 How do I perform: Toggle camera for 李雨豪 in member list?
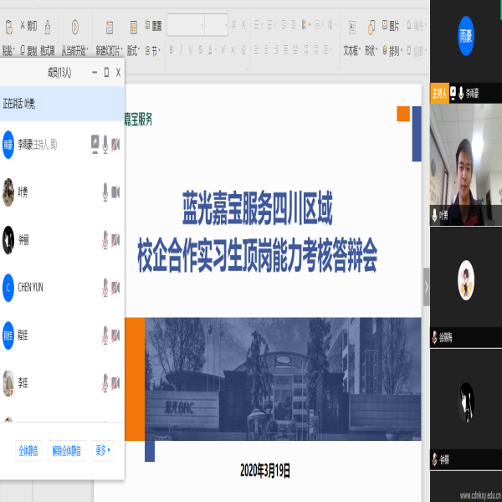115,145
